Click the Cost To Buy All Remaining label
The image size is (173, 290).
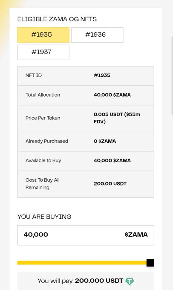click(43, 184)
